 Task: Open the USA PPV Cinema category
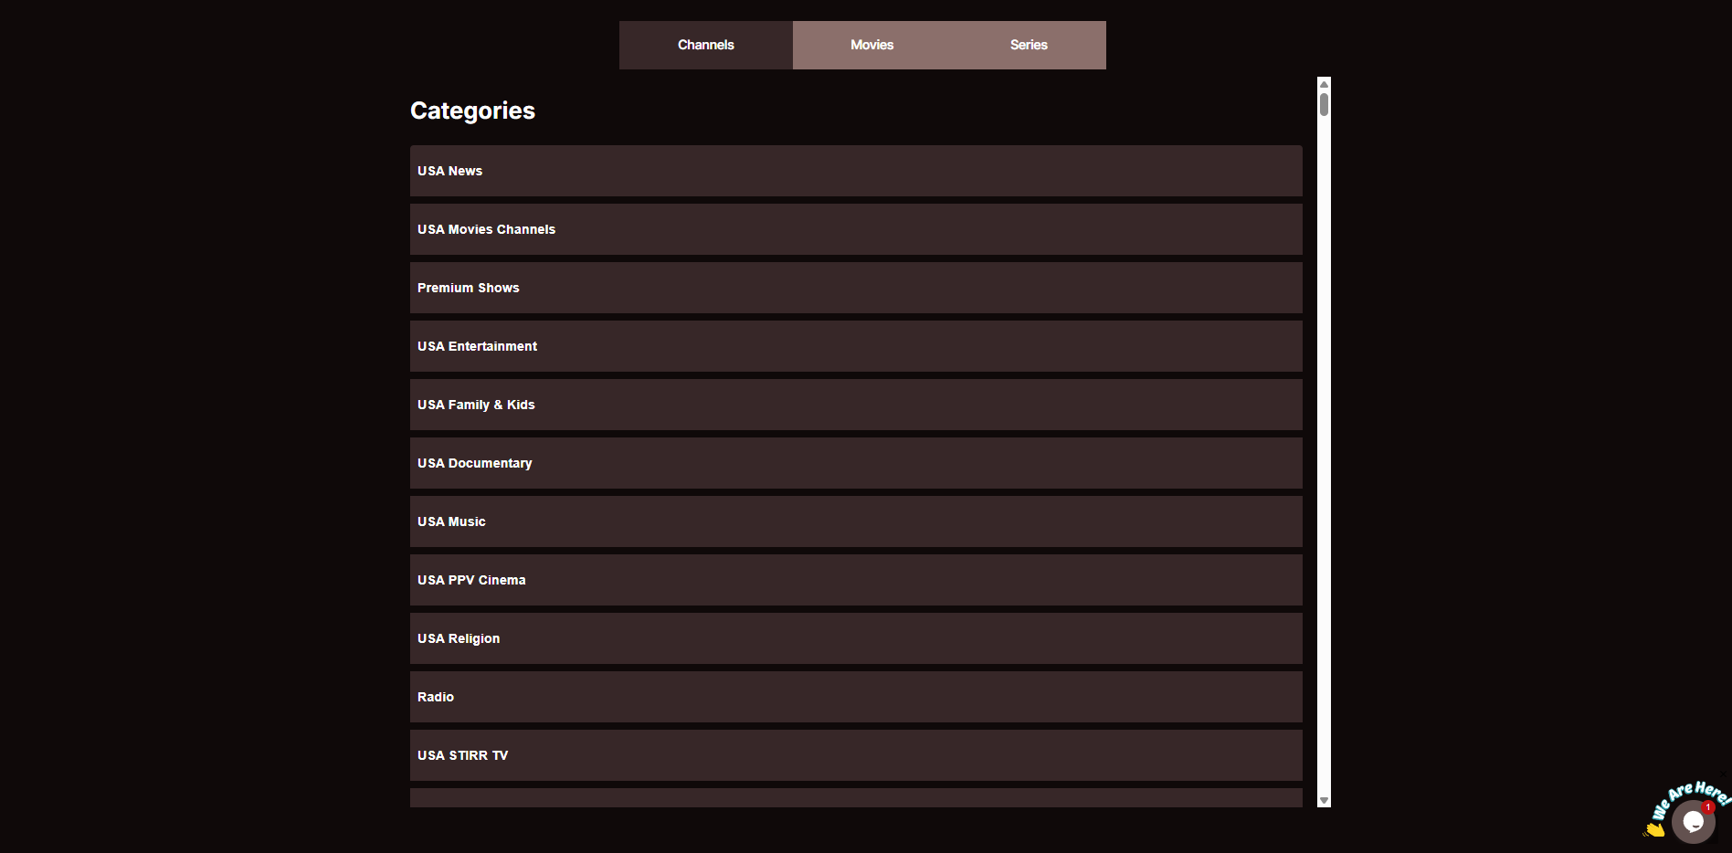[x=856, y=580]
